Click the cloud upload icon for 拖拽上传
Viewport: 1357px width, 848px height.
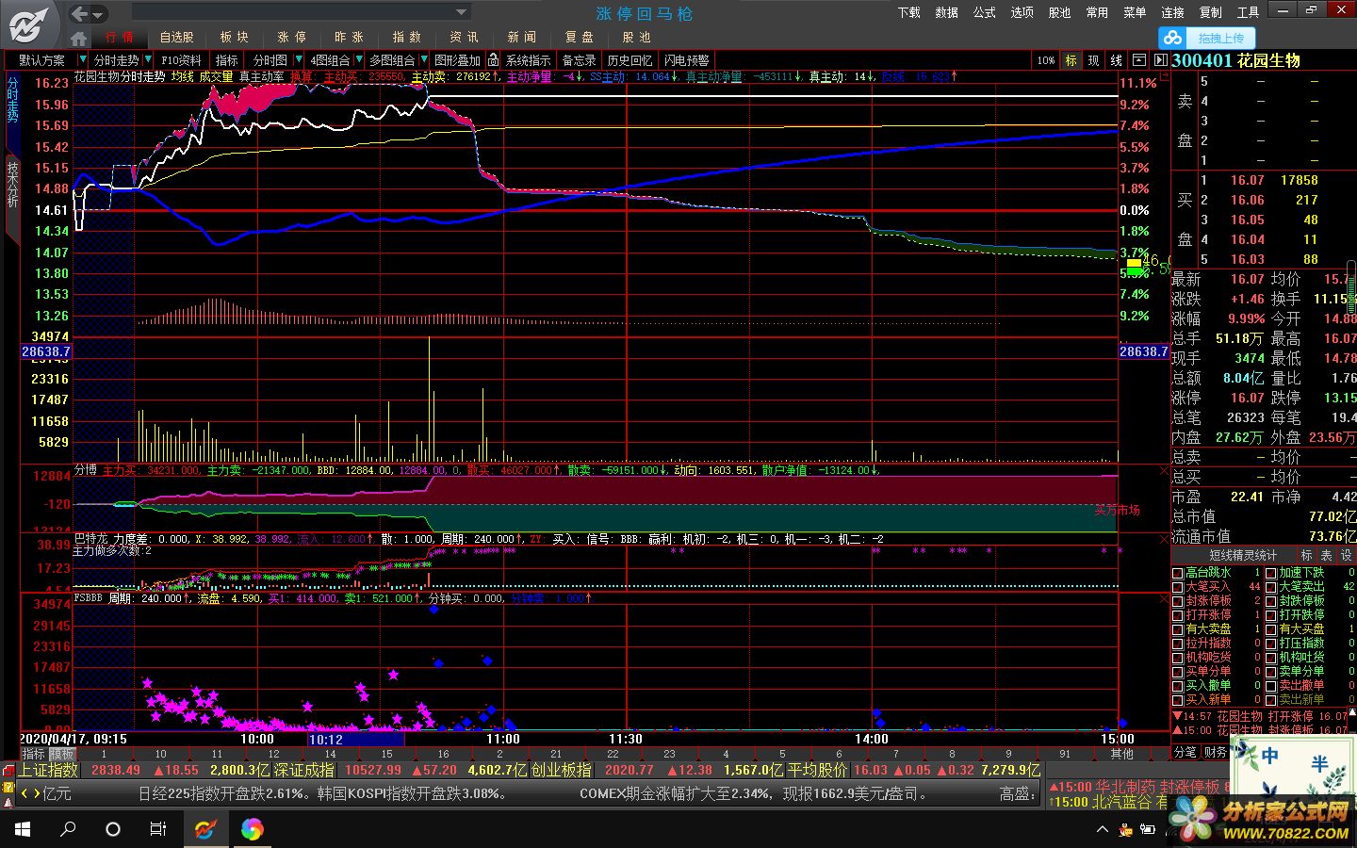(x=1172, y=38)
